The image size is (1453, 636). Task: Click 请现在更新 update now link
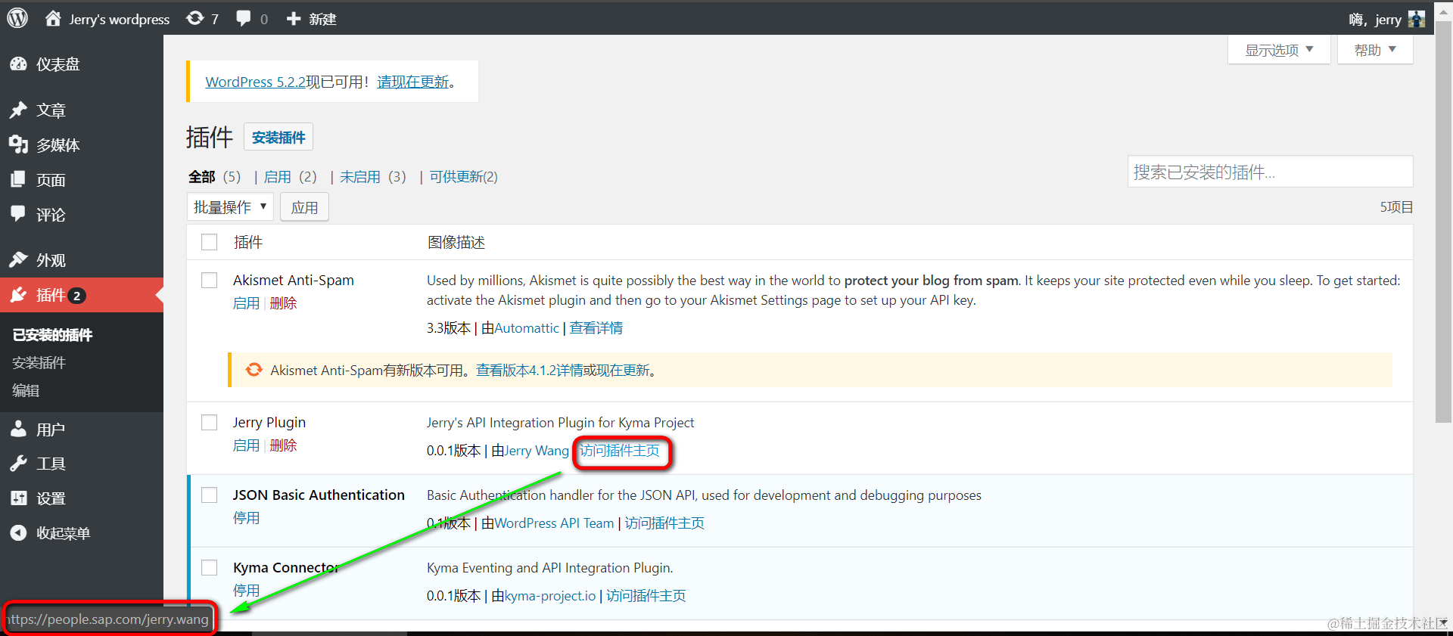(413, 82)
